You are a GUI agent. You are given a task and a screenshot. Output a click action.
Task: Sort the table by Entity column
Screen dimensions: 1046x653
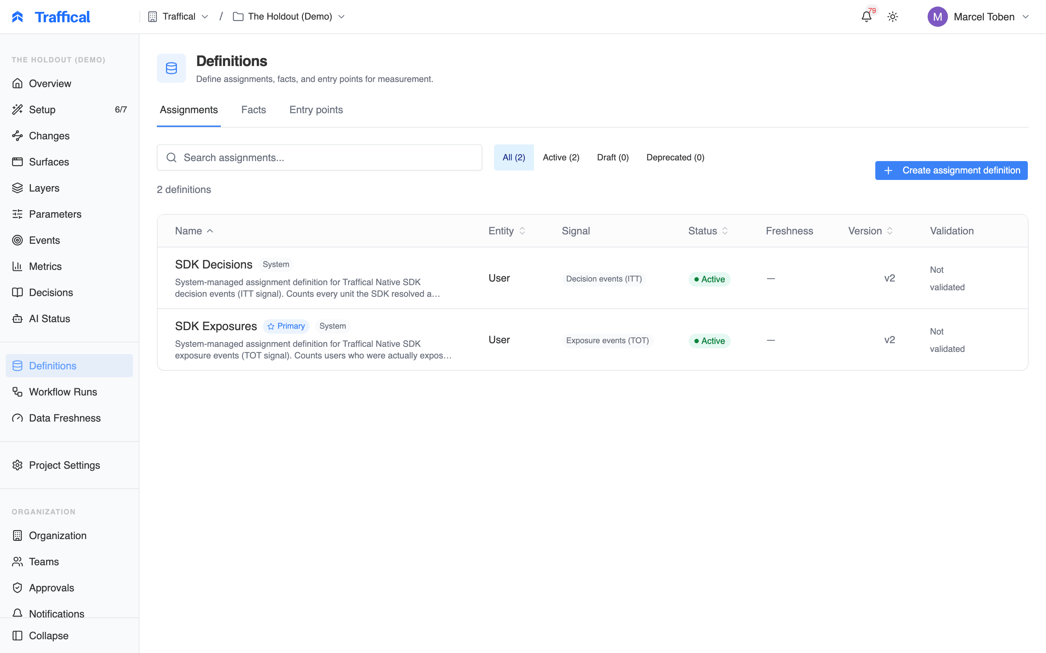point(507,231)
